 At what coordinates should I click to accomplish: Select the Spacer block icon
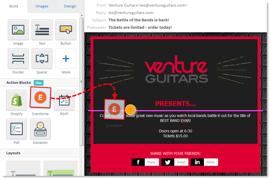pyautogui.click(x=42, y=59)
